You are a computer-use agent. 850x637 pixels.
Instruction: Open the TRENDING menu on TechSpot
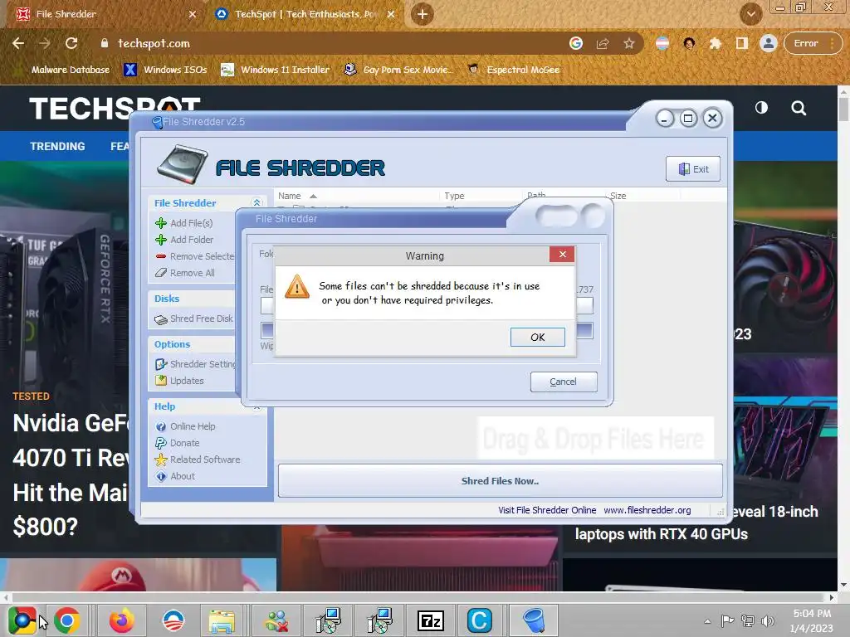coord(57,146)
